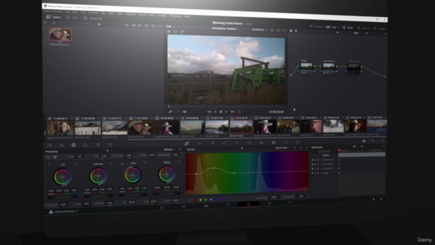This screenshot has height=245, width=435.
Task: Expand Corrector 2 keyframe track
Action: point(321,164)
